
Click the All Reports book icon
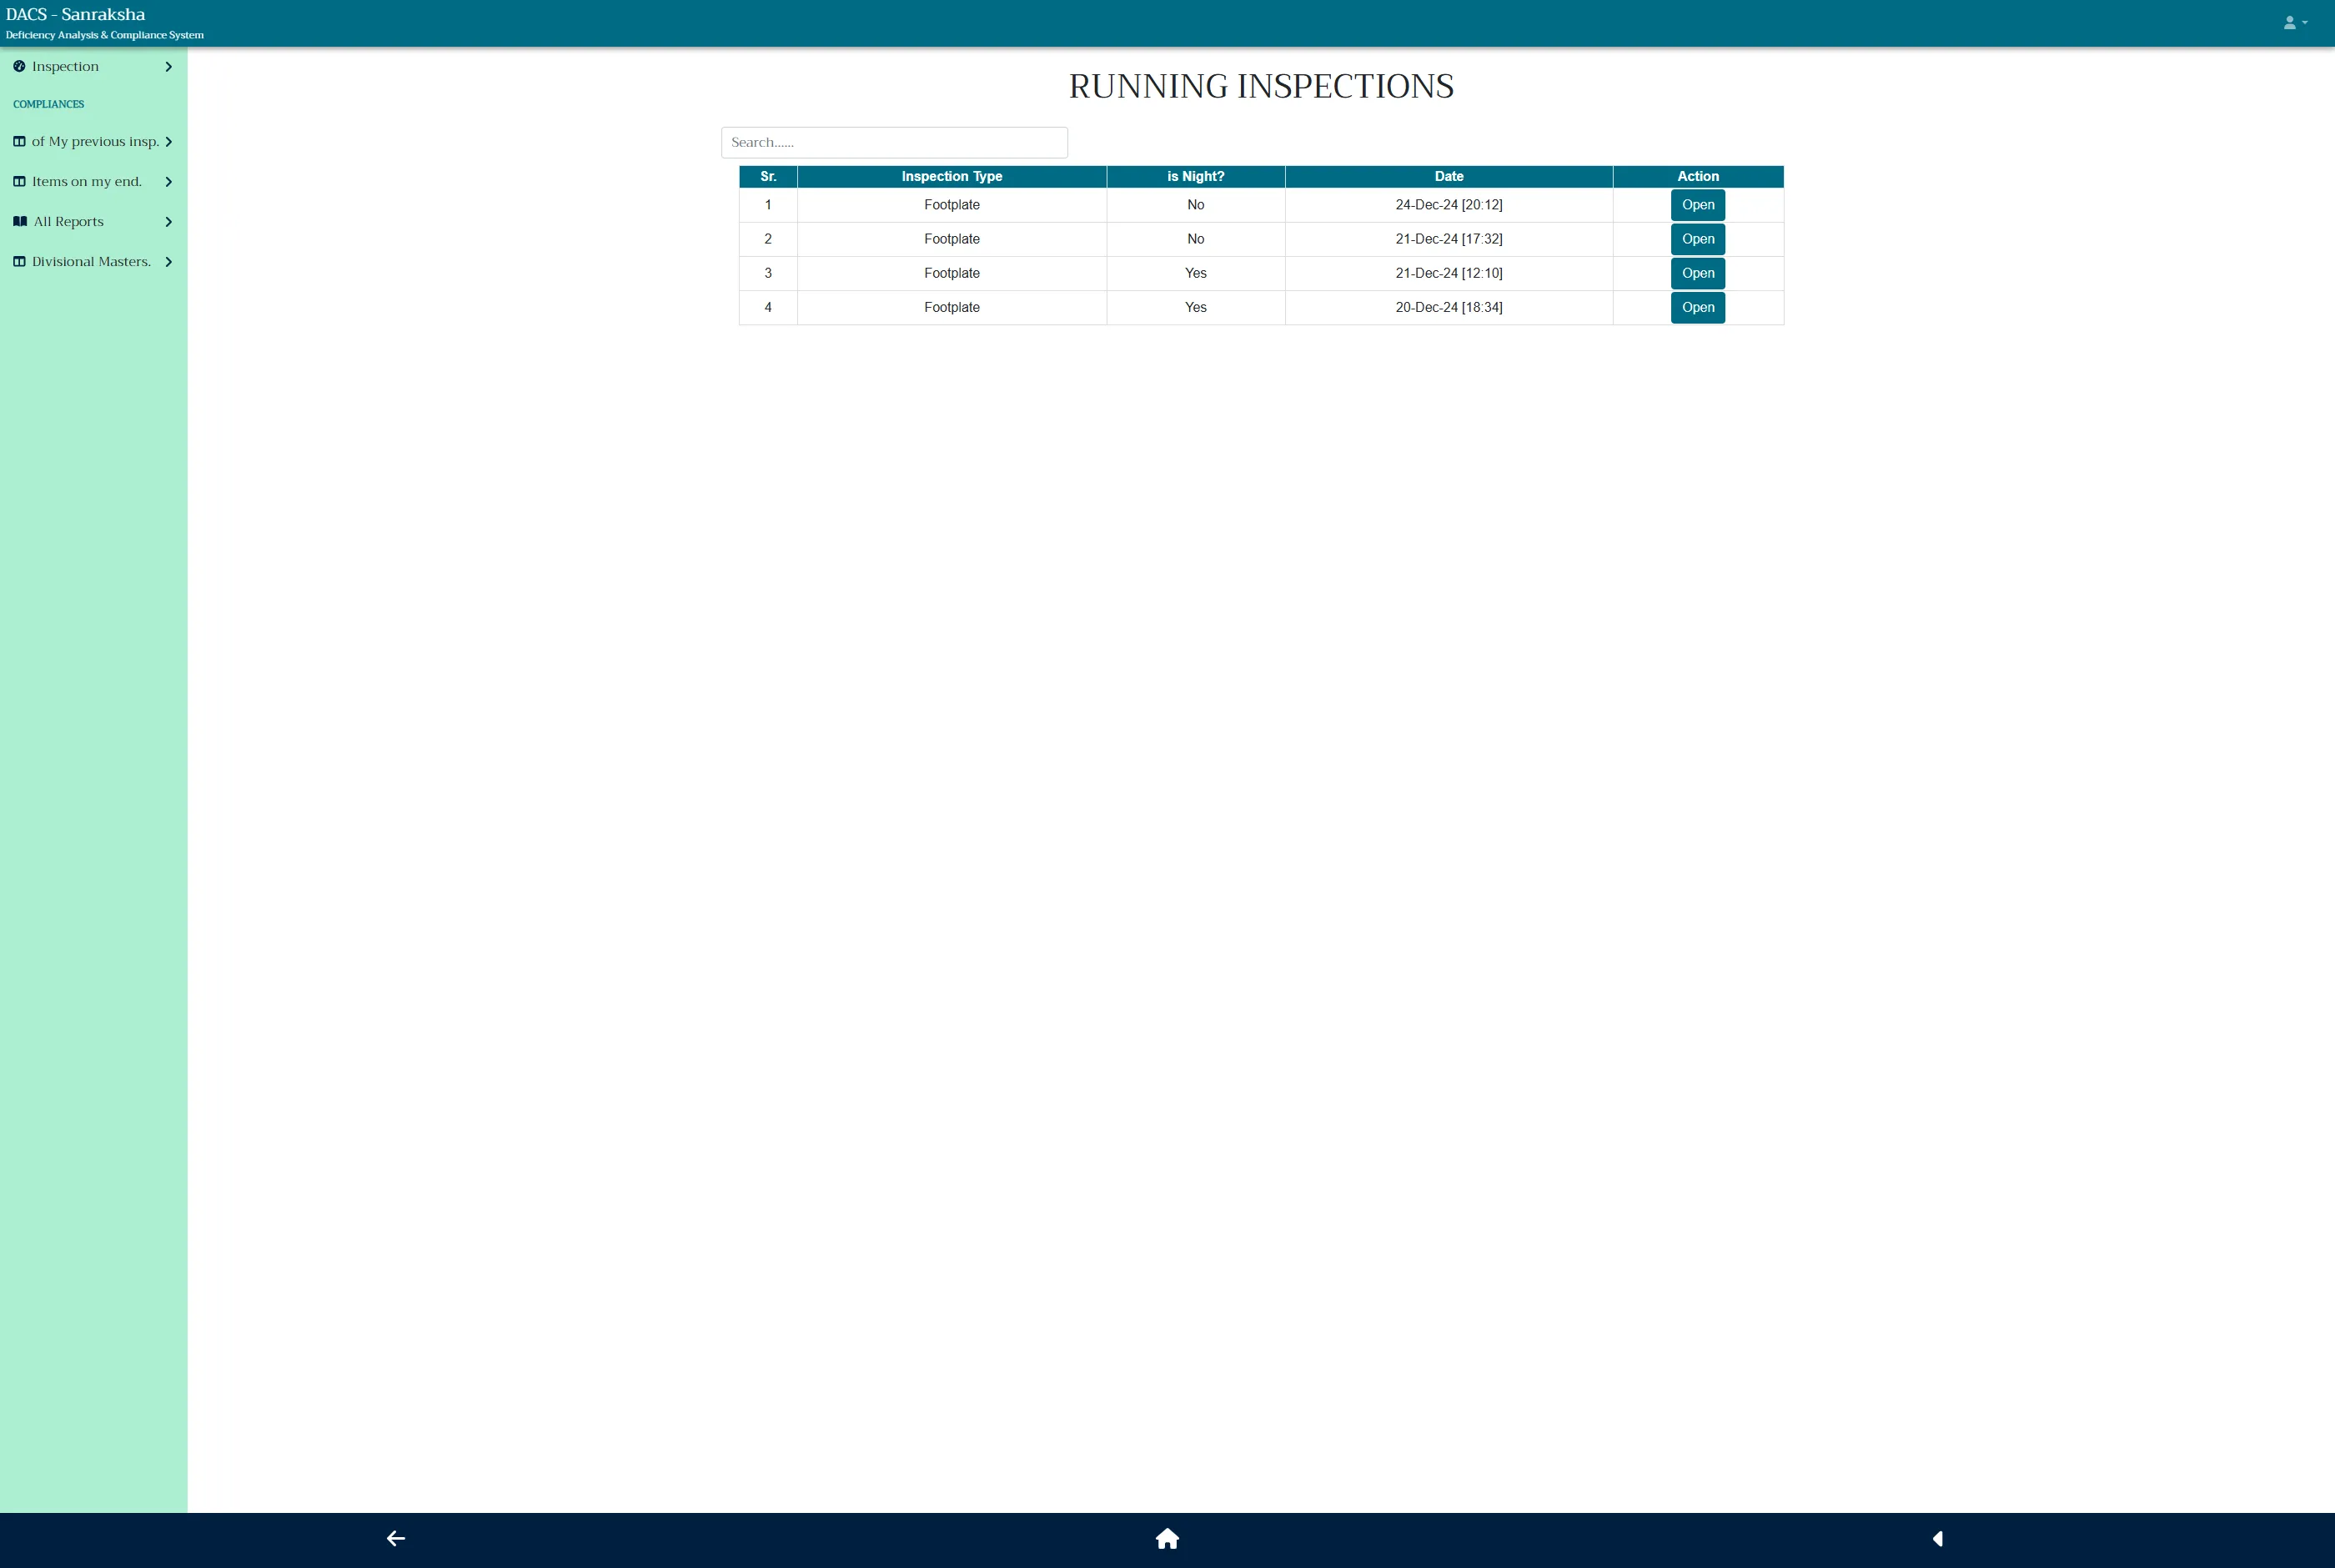pos(20,221)
